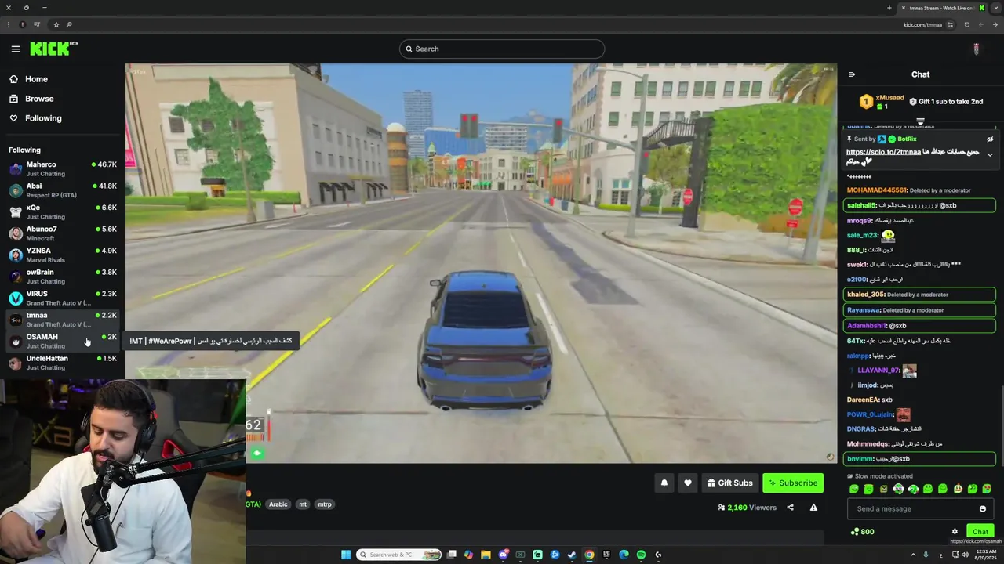Click the Arabic tag below the stream
The width and height of the screenshot is (1004, 564).
click(x=278, y=504)
